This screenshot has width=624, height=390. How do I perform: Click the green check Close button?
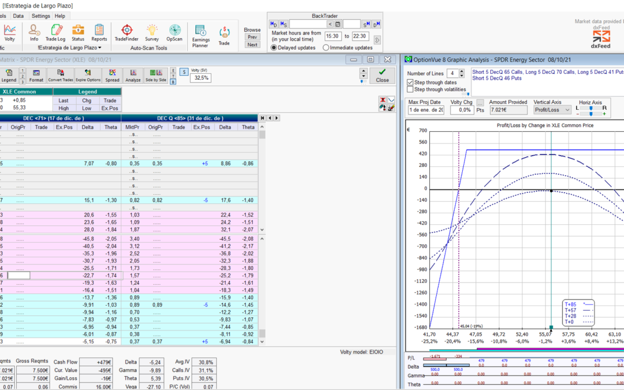[x=382, y=76]
